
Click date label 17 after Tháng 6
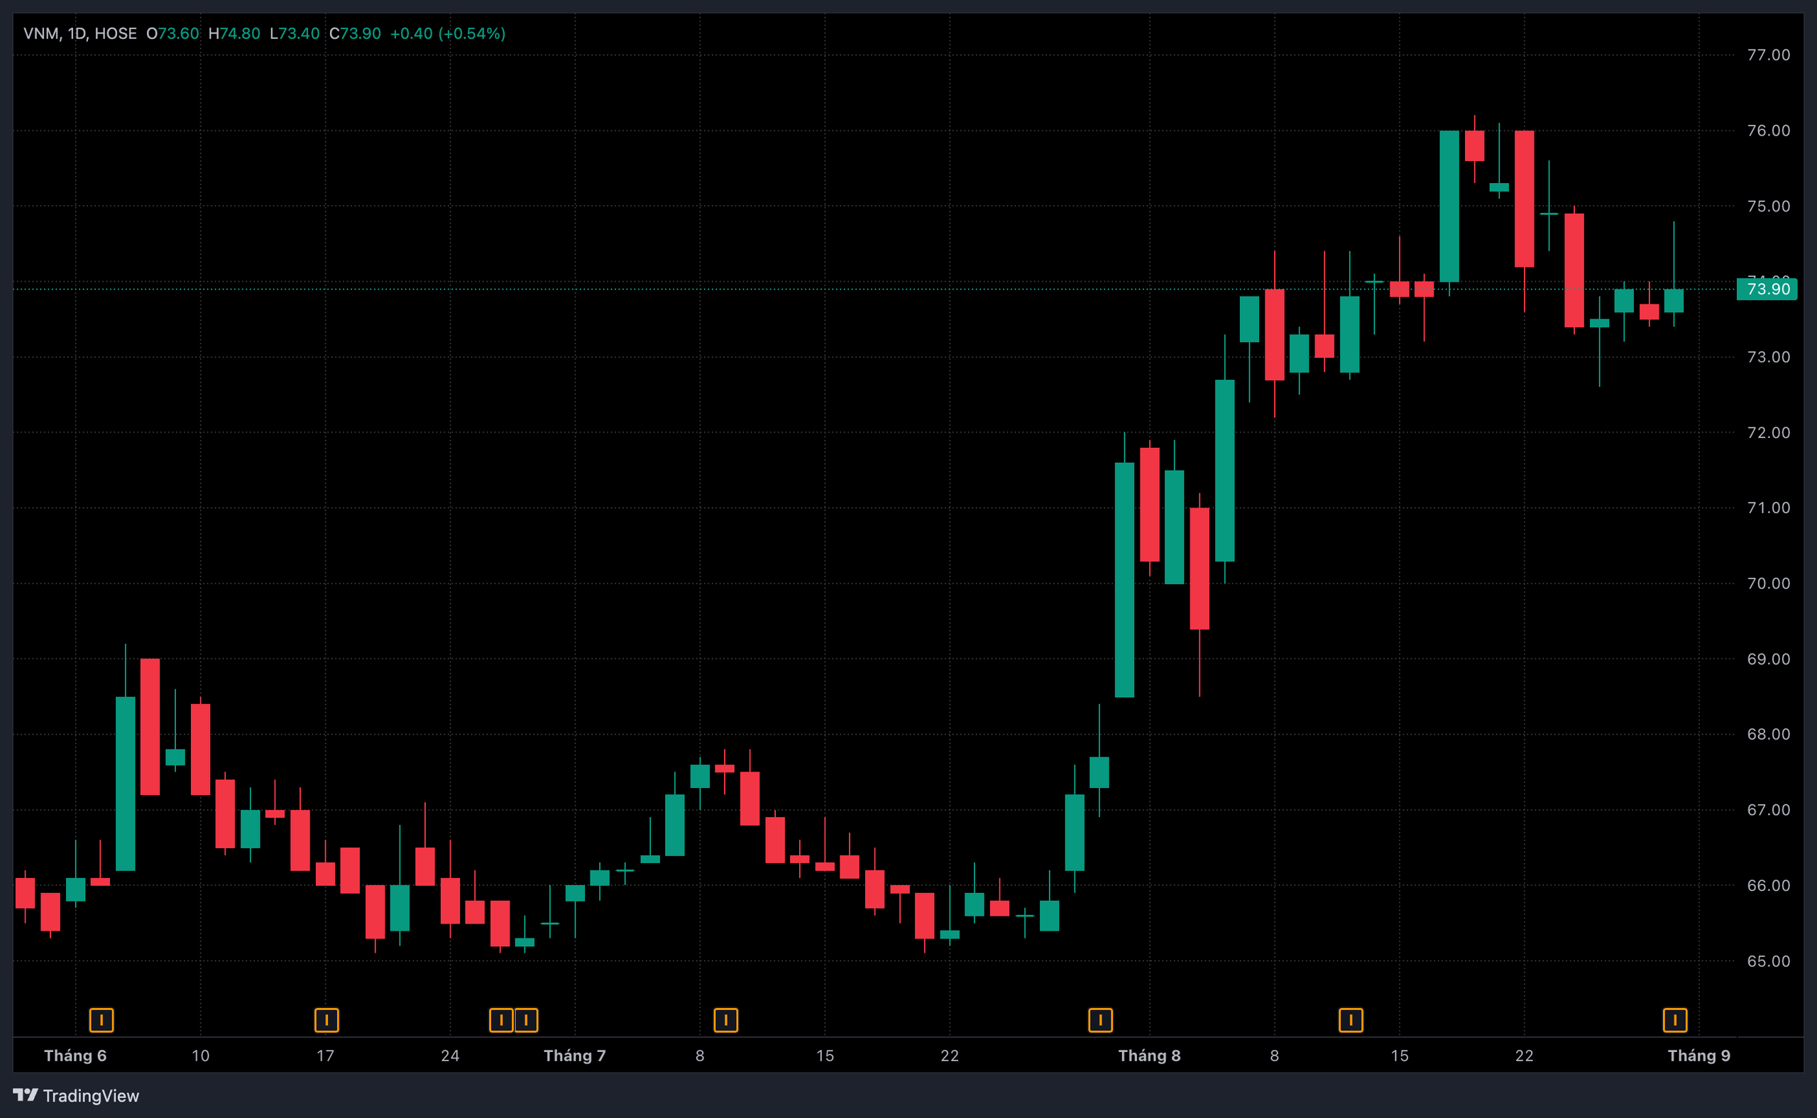[325, 1055]
